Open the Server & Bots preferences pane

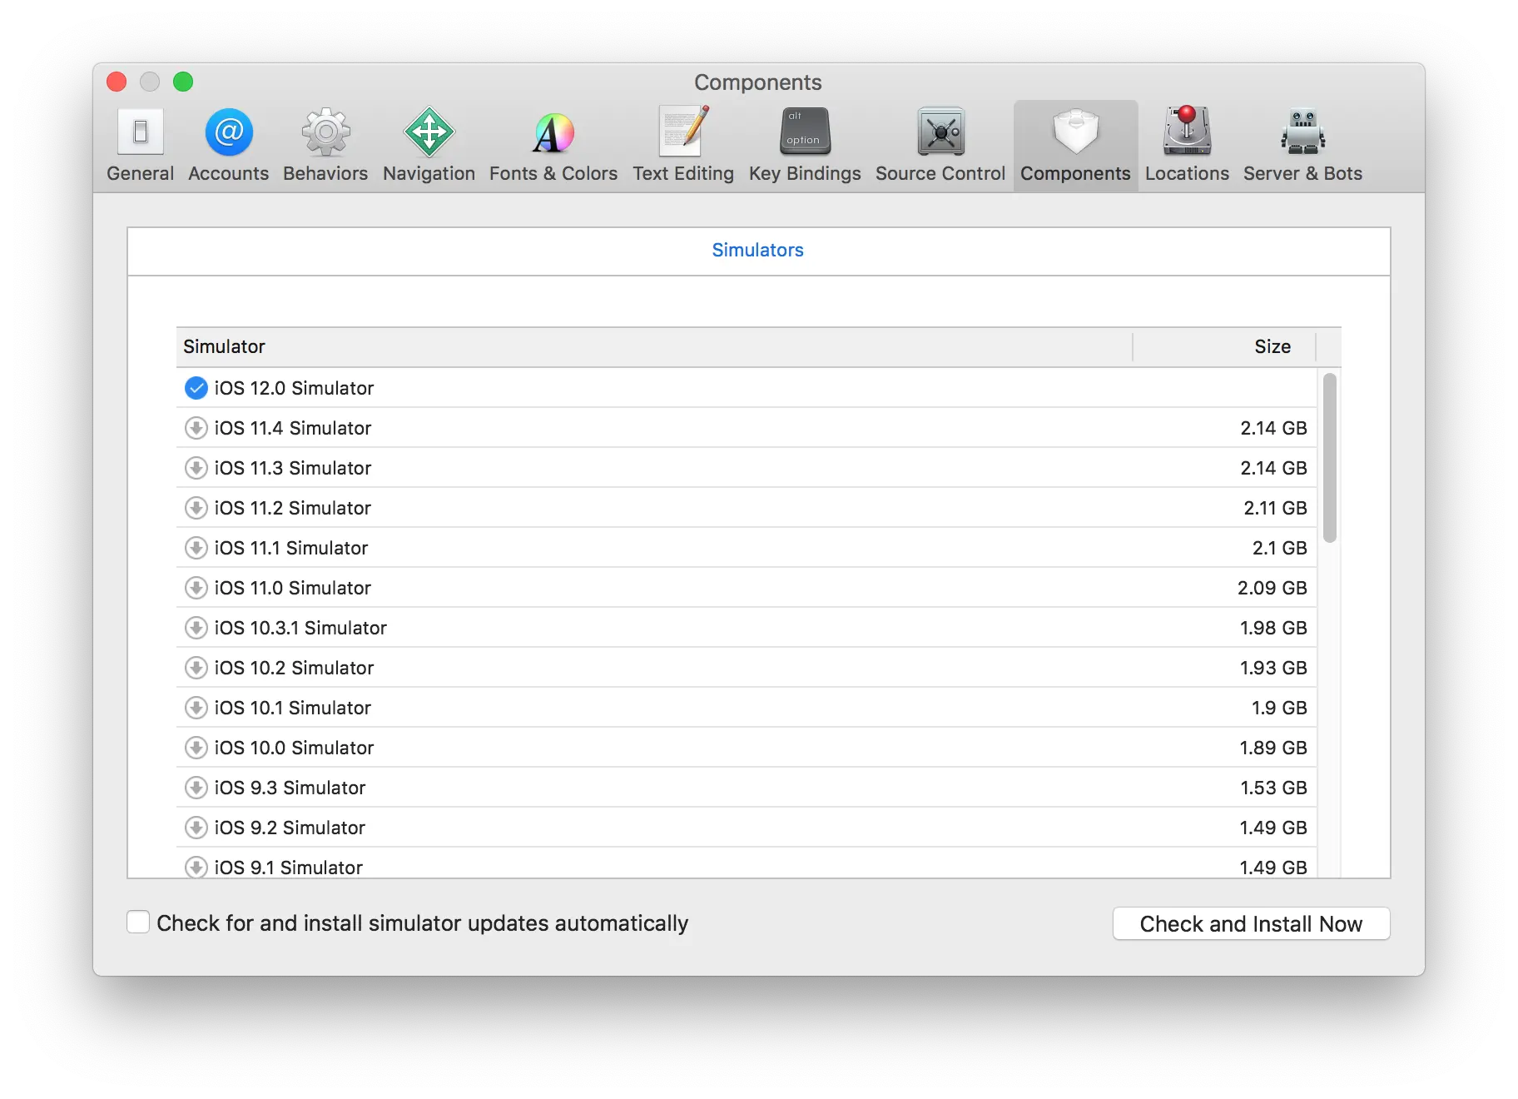[1302, 145]
